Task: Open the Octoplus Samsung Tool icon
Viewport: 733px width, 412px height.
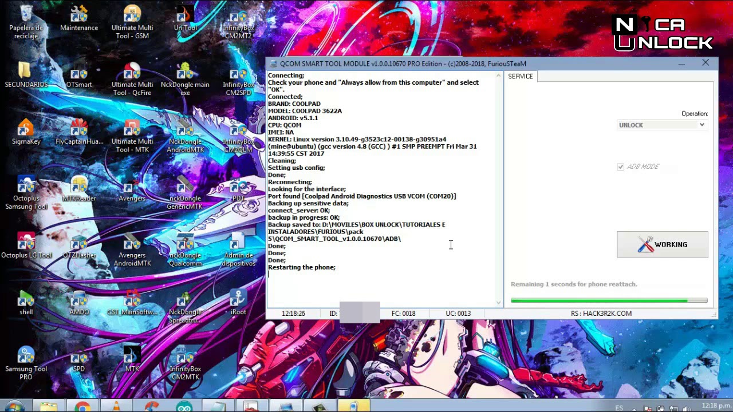Action: (x=26, y=192)
